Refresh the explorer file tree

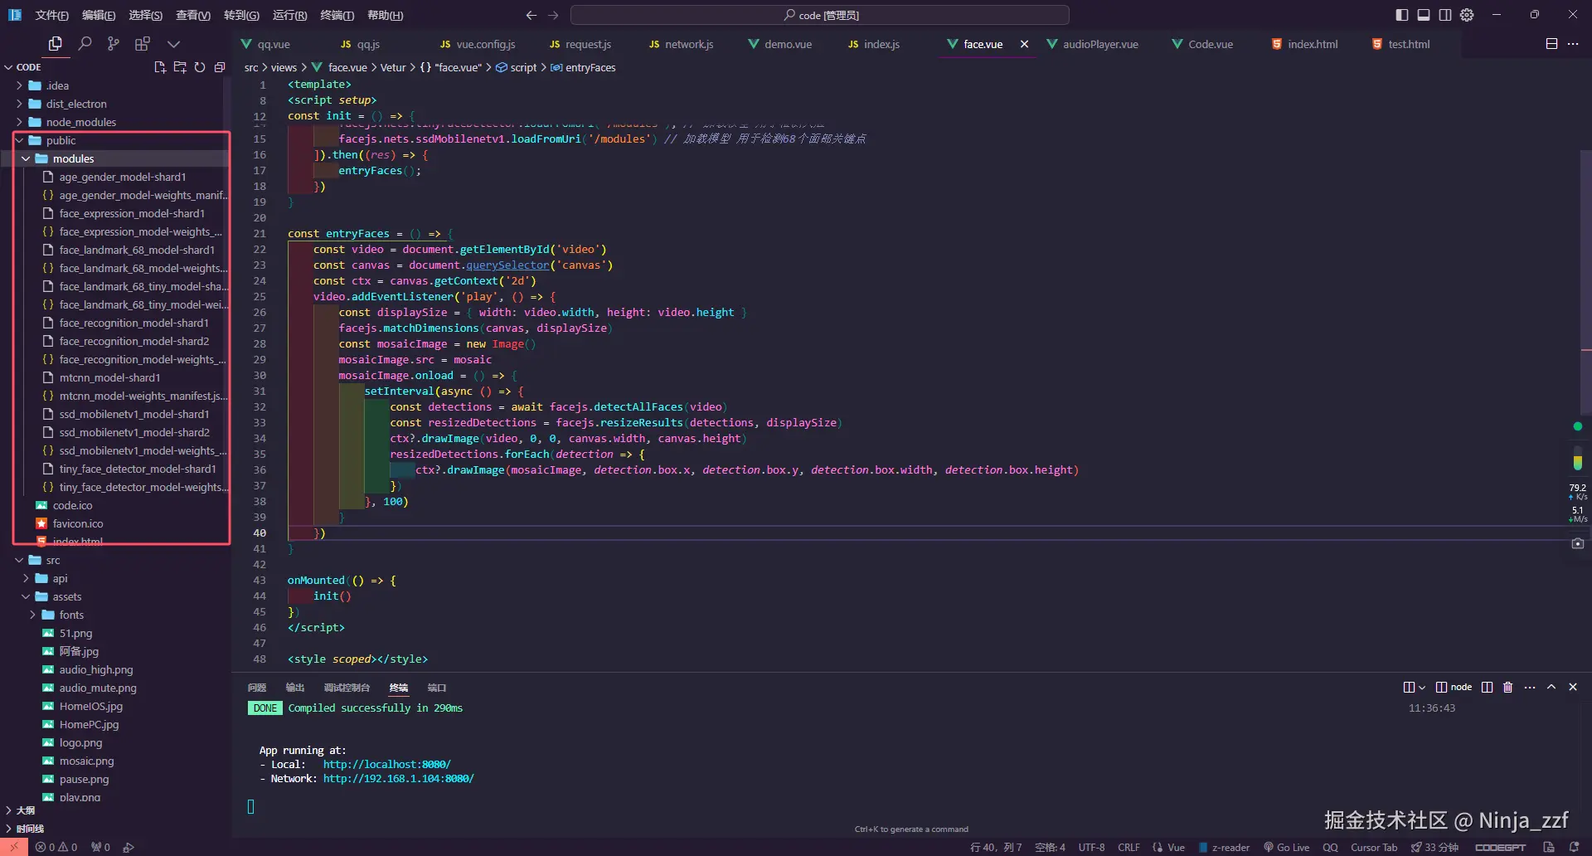(200, 67)
